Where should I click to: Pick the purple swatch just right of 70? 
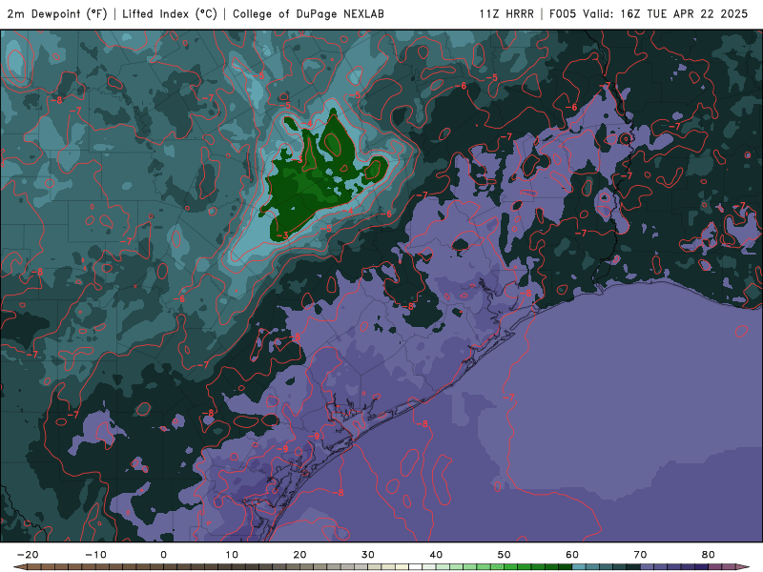[648, 567]
